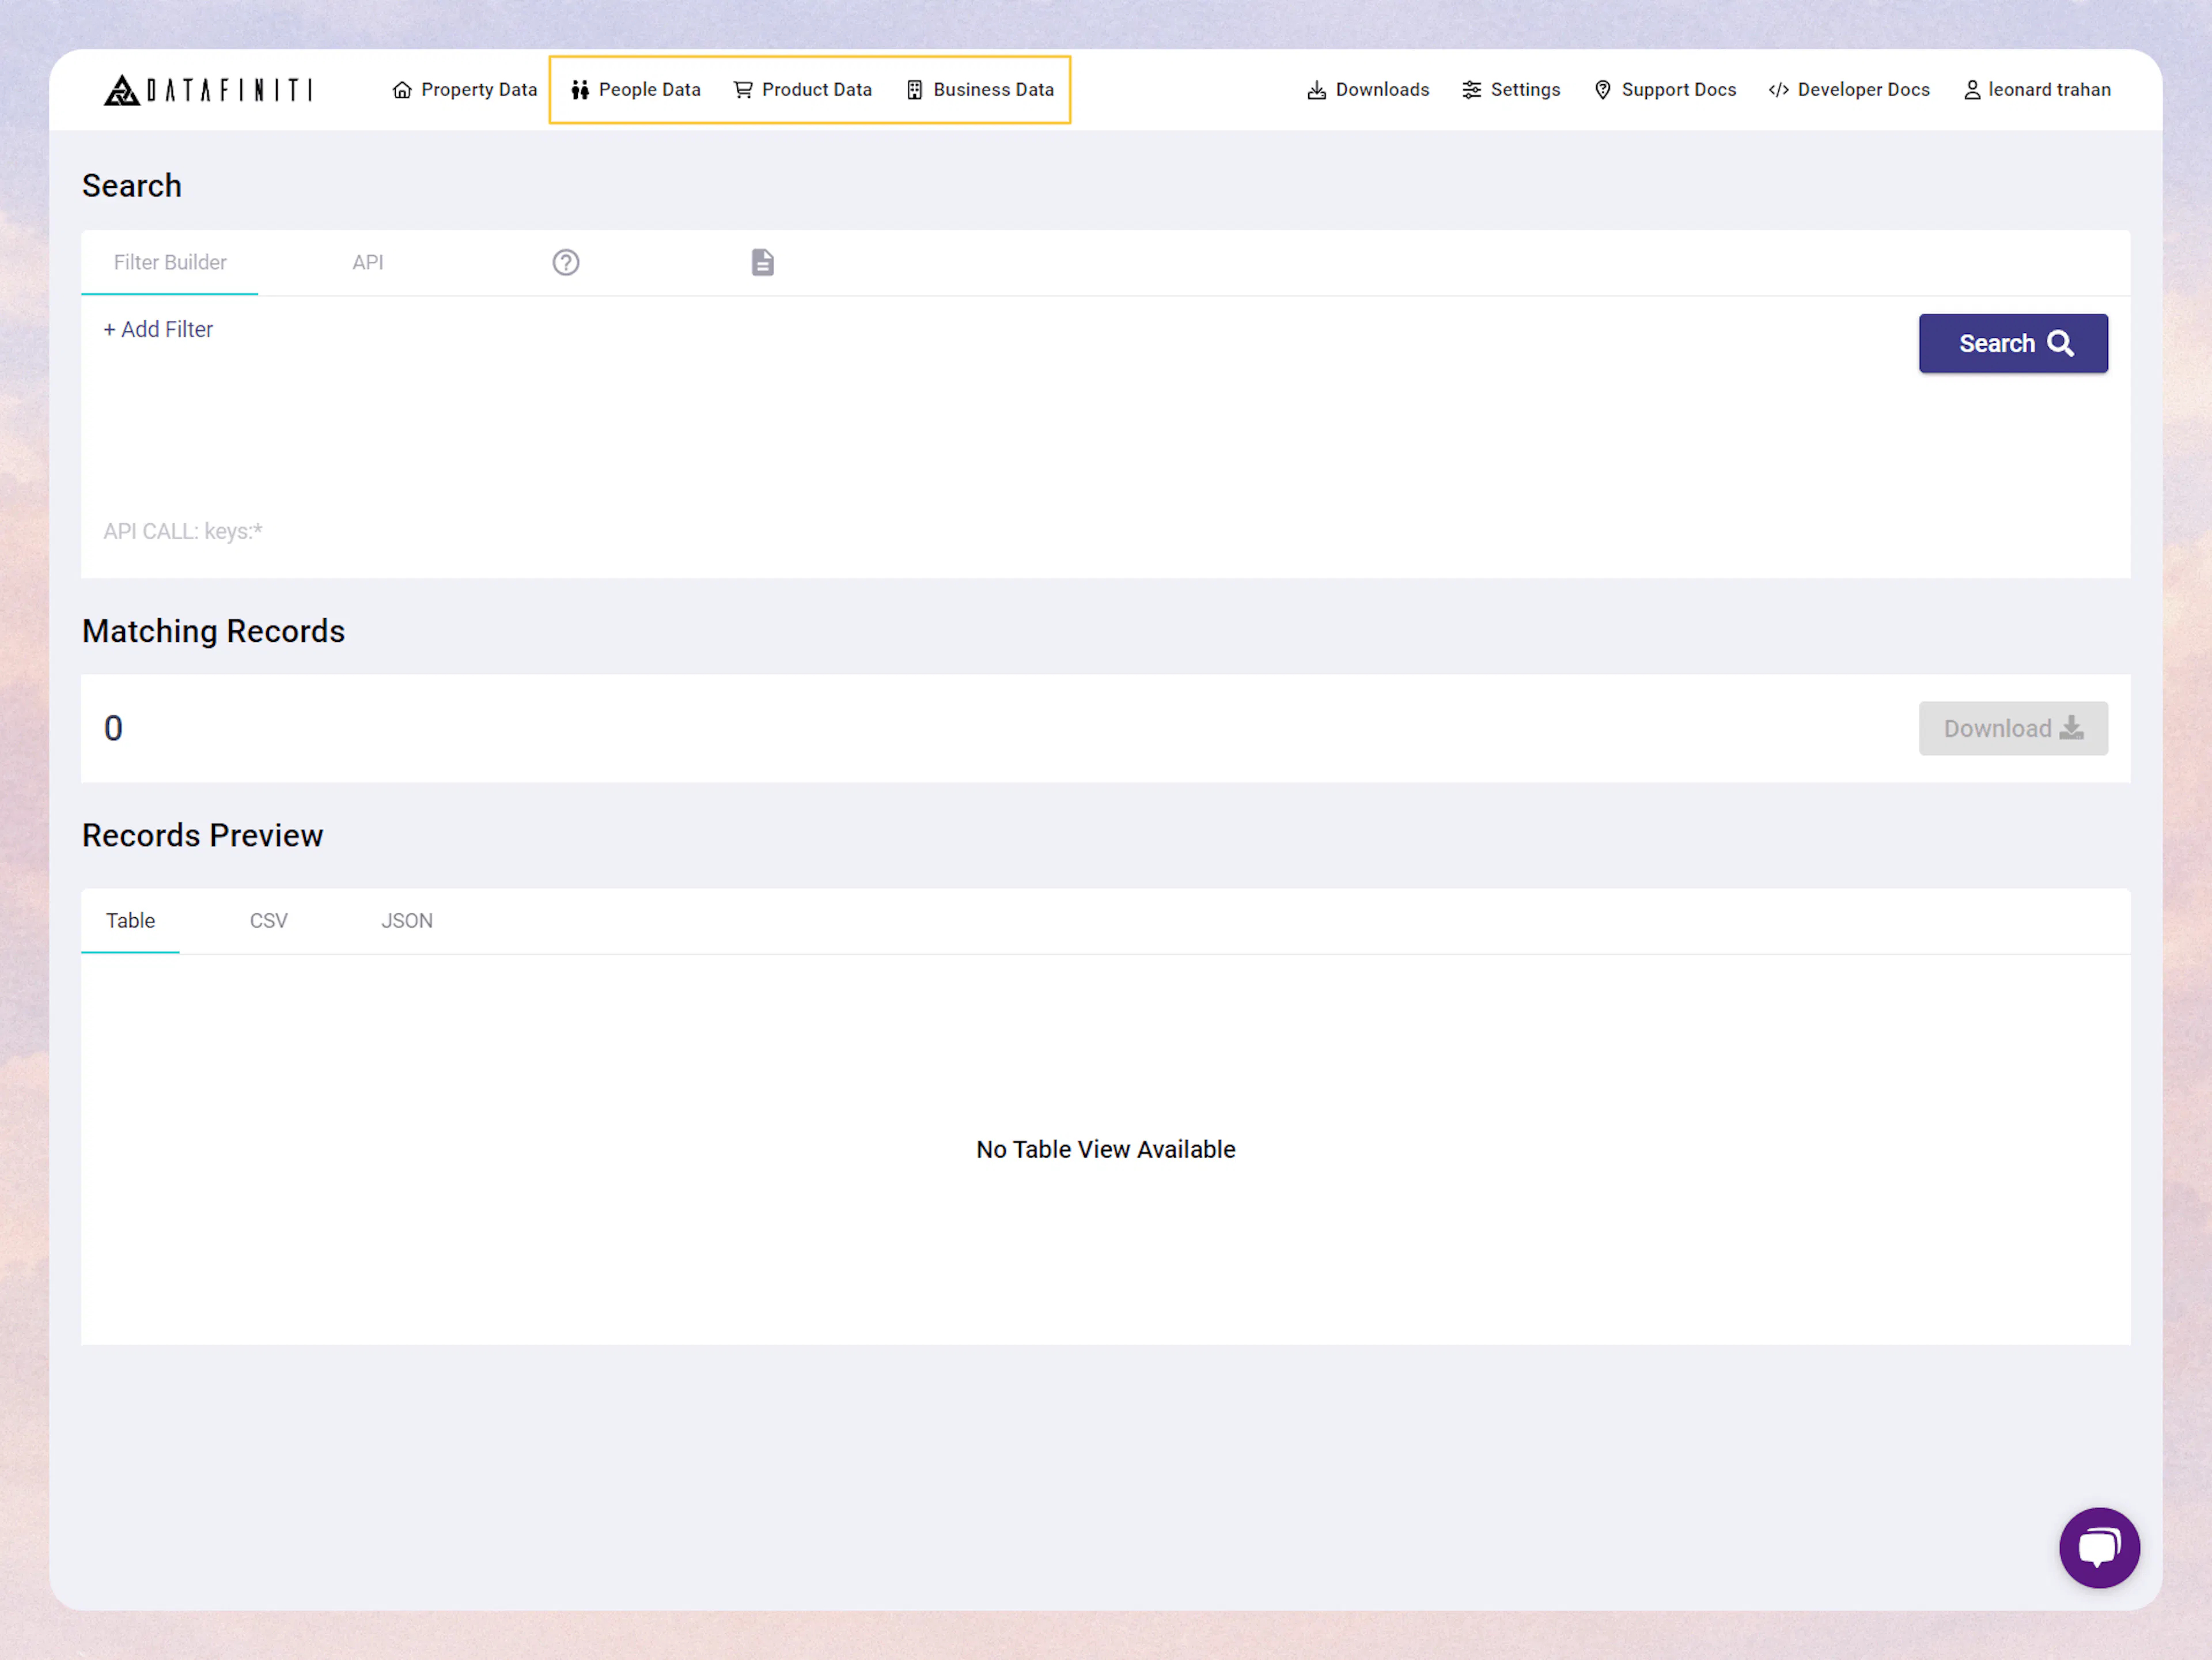This screenshot has height=1660, width=2212.
Task: Open the Downloads page
Action: [x=1367, y=89]
